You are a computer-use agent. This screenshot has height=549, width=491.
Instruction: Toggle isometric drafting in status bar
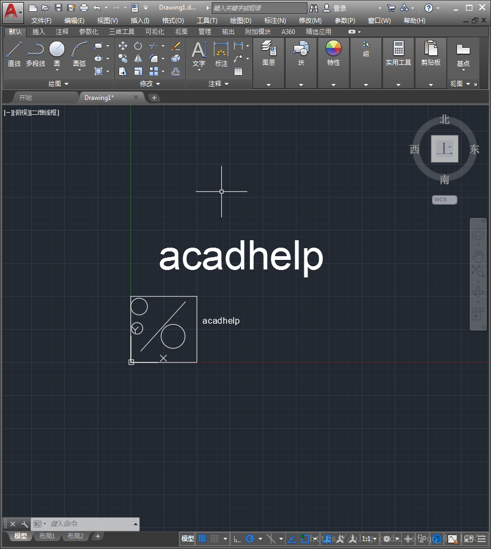point(271,538)
